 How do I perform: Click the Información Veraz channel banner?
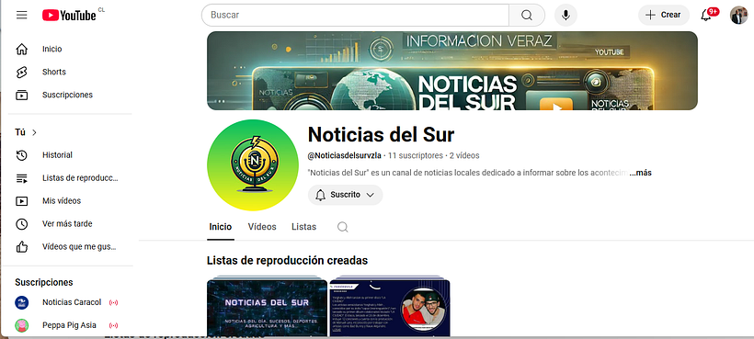(452, 71)
